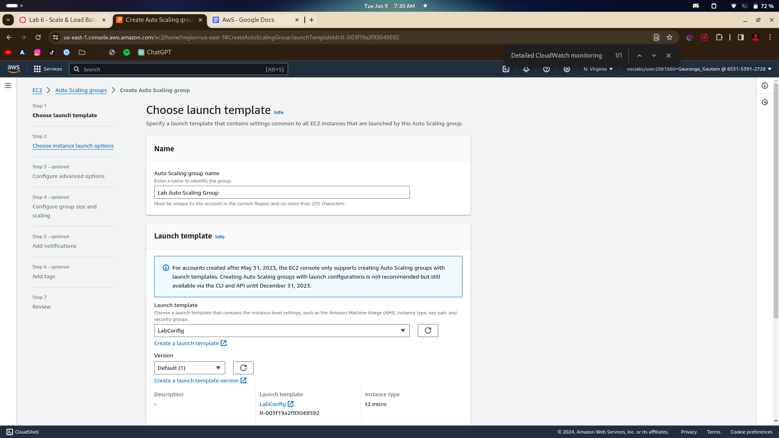
Task: Open AWS support help icon
Action: (x=547, y=69)
